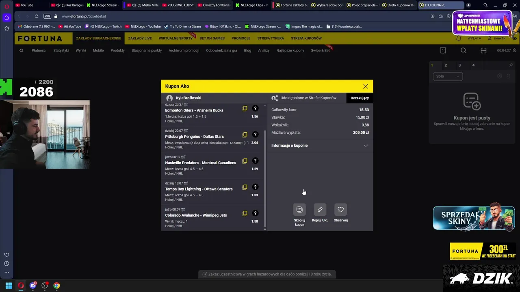Open Płatności link
Image resolution: width=520 pixels, height=292 pixels.
[39, 51]
